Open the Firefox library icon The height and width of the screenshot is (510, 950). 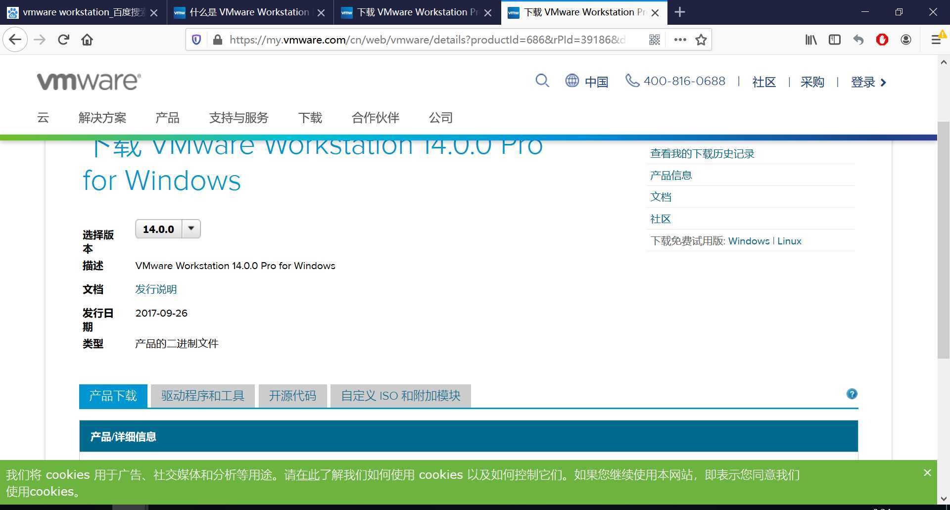(811, 40)
